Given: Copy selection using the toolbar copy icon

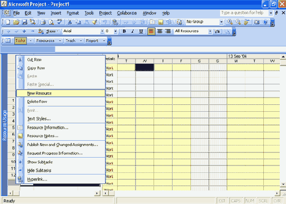Looking at the screenshot, I should click(x=78, y=22).
